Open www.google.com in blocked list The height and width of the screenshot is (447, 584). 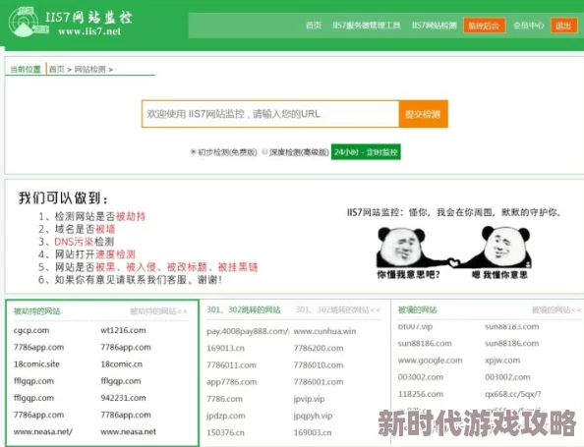click(x=431, y=361)
